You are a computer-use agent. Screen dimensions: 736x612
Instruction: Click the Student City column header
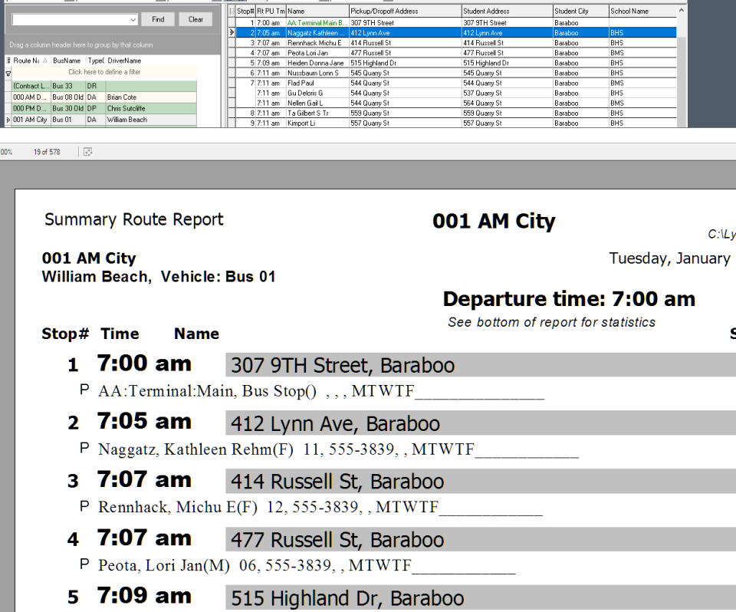click(579, 12)
